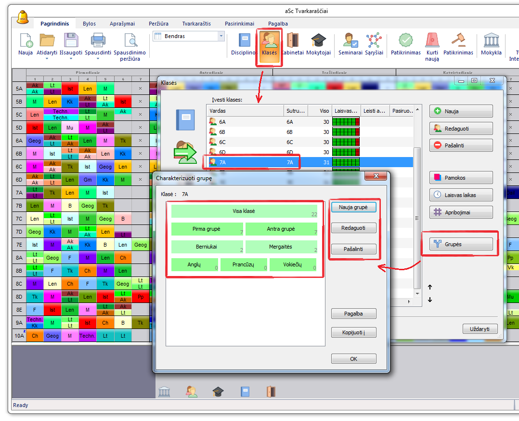Select the Visa klasė group bar

pyautogui.click(x=244, y=211)
